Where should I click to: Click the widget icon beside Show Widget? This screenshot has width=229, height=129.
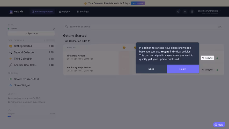point(11,86)
